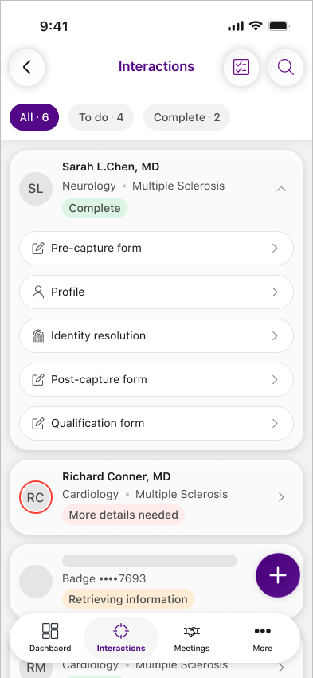
Task: Open the Qualification form
Action: point(156,423)
